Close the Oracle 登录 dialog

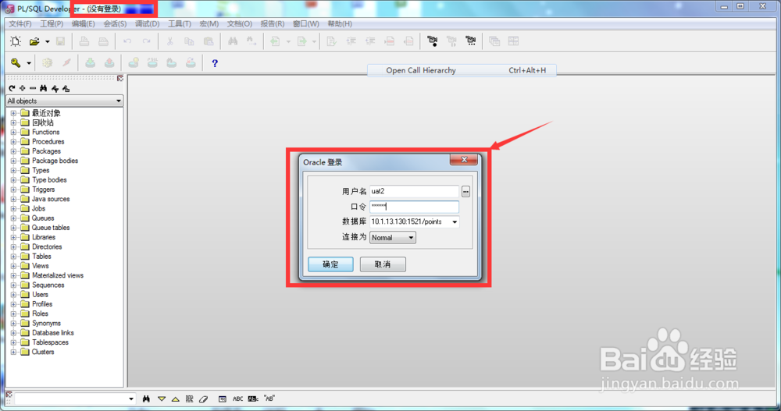464,159
